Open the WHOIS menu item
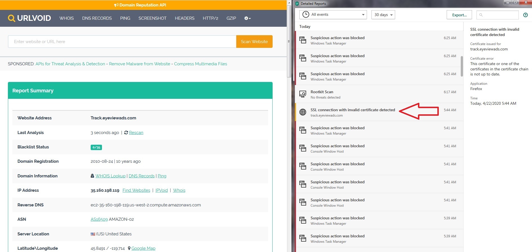This screenshot has width=532, height=252. (66, 18)
